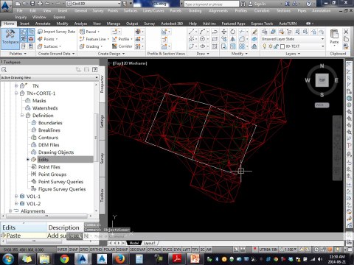354x265 pixels.
Task: Click Sign In in title bar
Action: [x=257, y=4]
